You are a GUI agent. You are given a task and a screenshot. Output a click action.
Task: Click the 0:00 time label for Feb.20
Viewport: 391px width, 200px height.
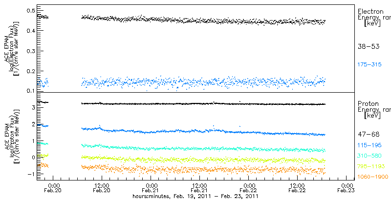(53, 185)
